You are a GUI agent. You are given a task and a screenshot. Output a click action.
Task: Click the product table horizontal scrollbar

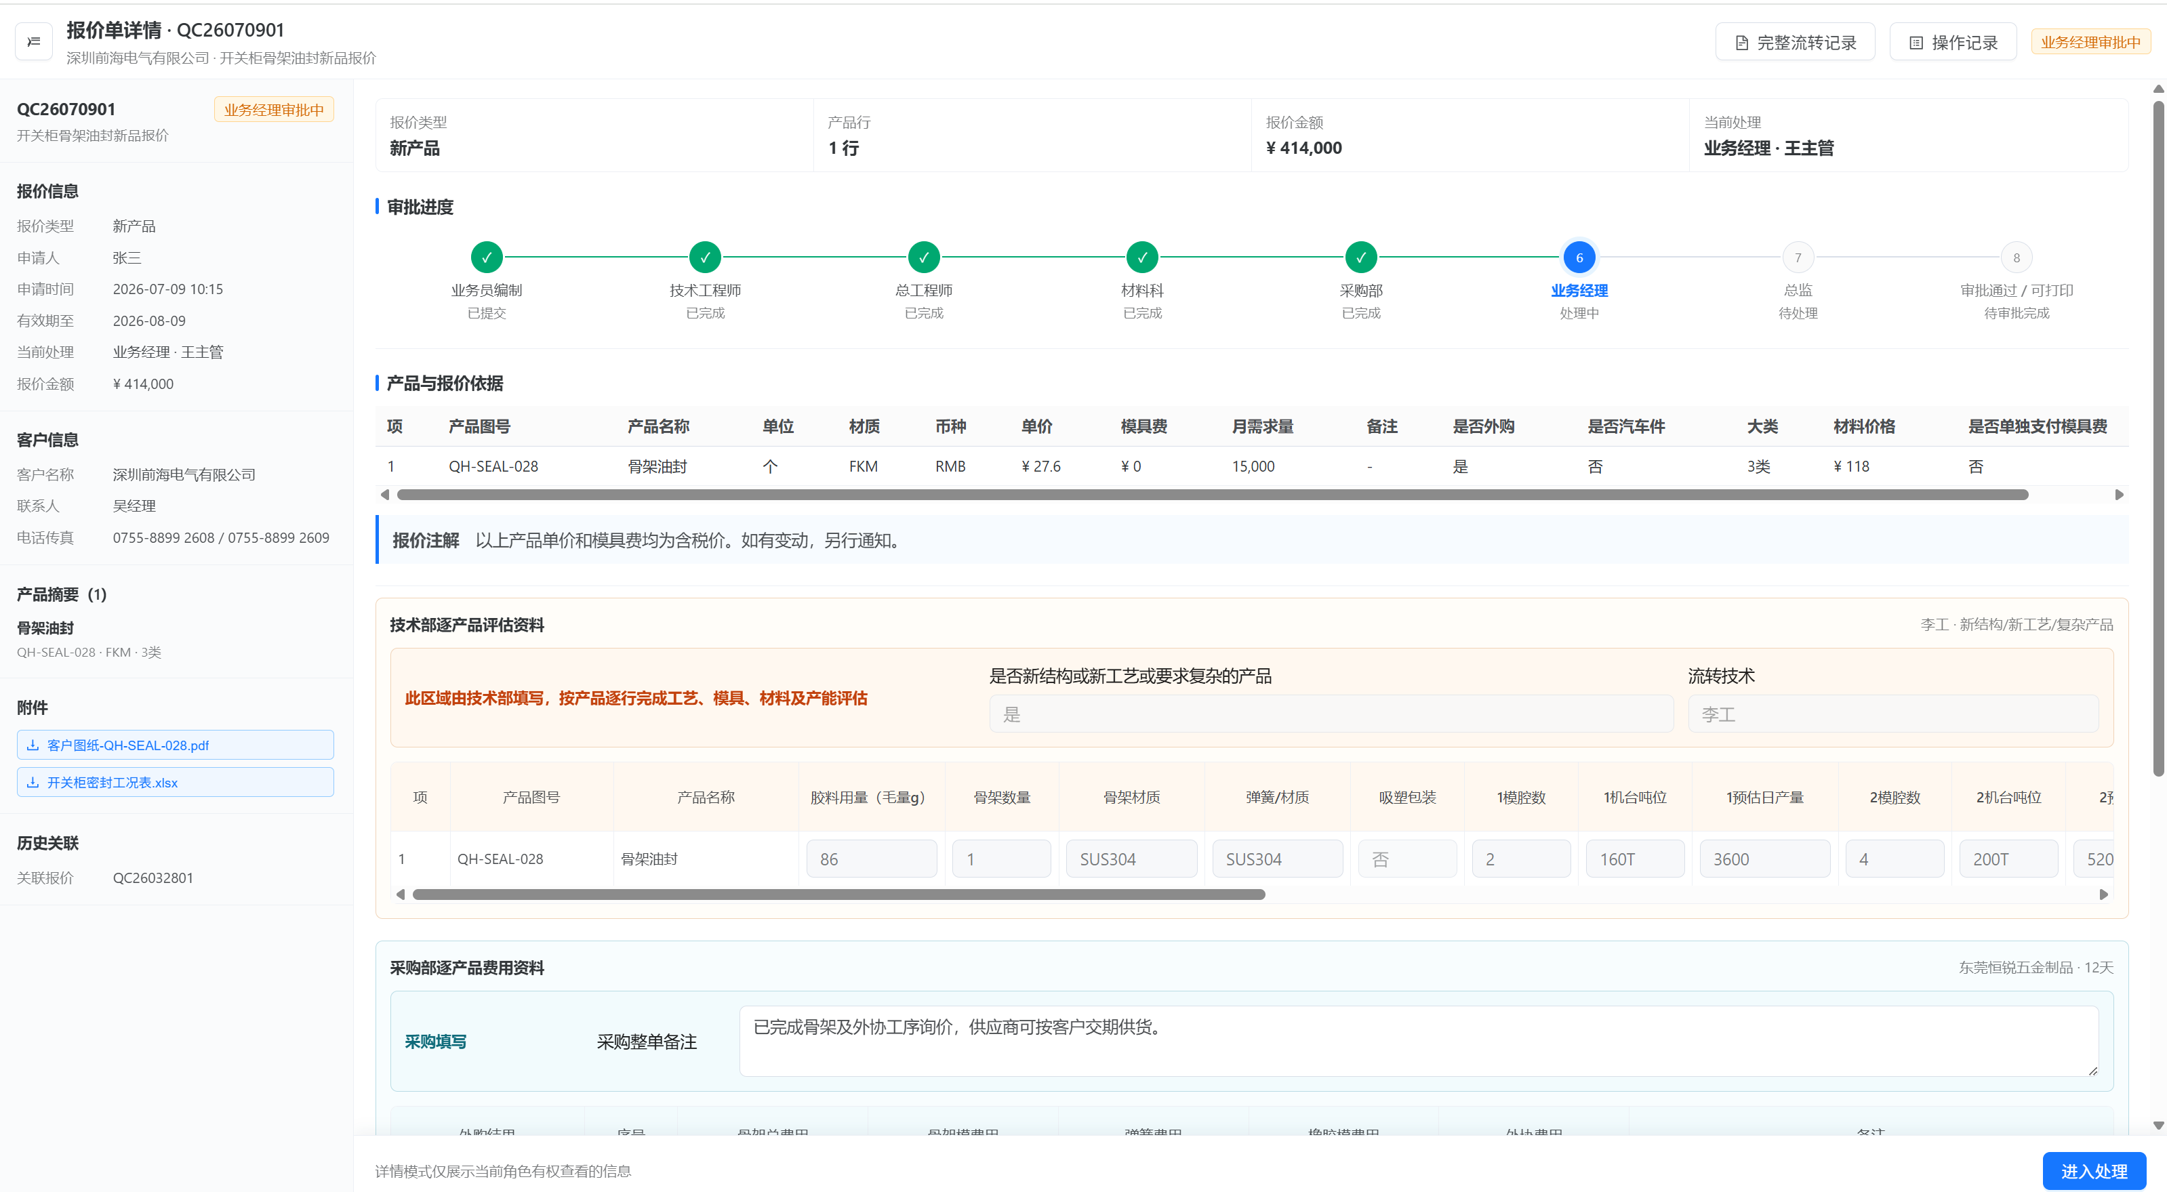click(x=1212, y=495)
